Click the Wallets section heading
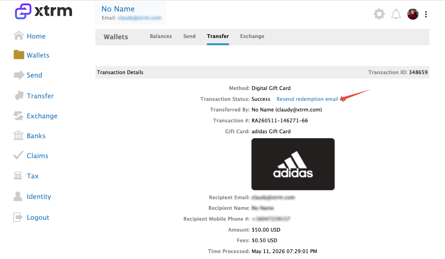This screenshot has width=445, height=259. pos(116,37)
